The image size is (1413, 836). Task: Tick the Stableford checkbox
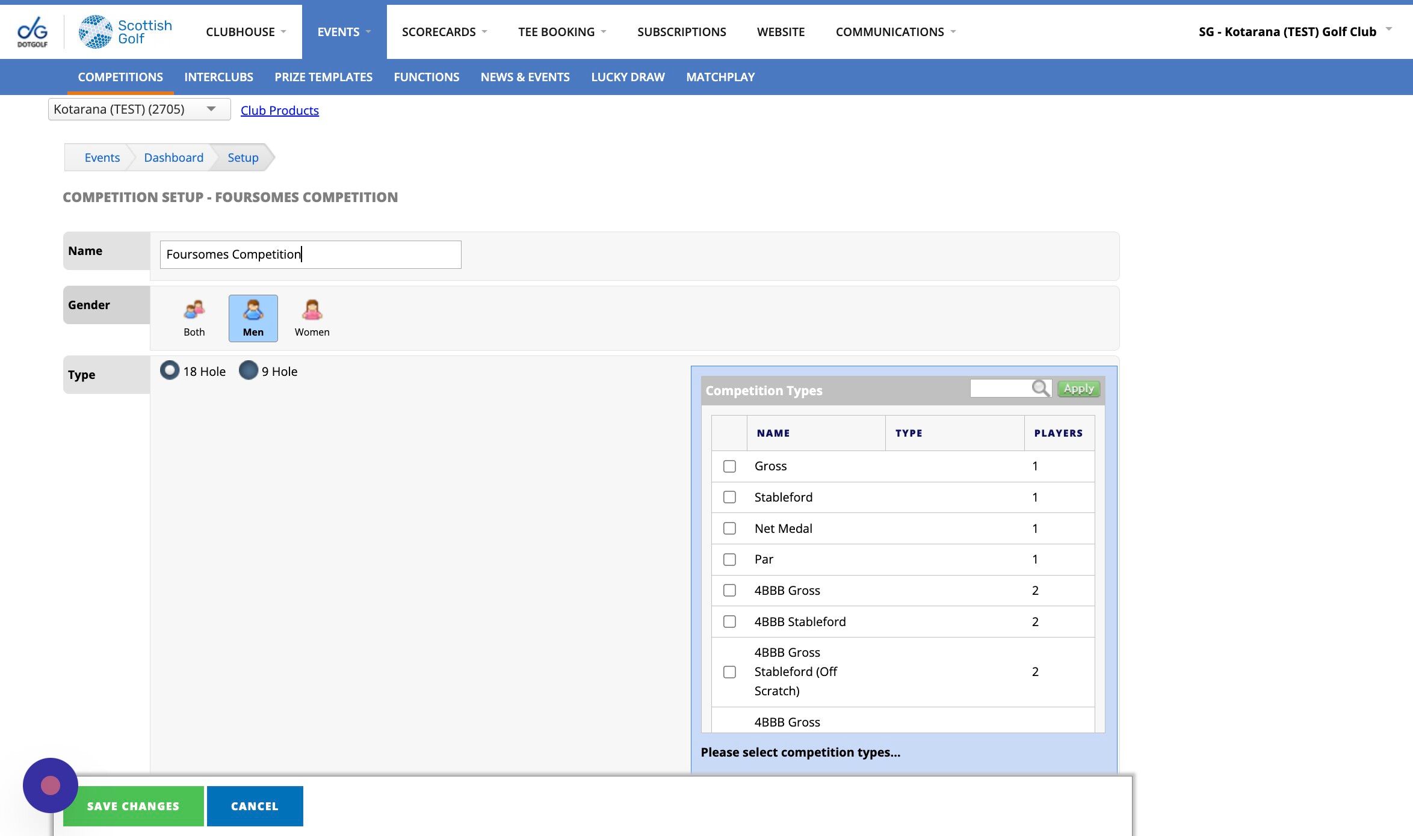coord(729,497)
